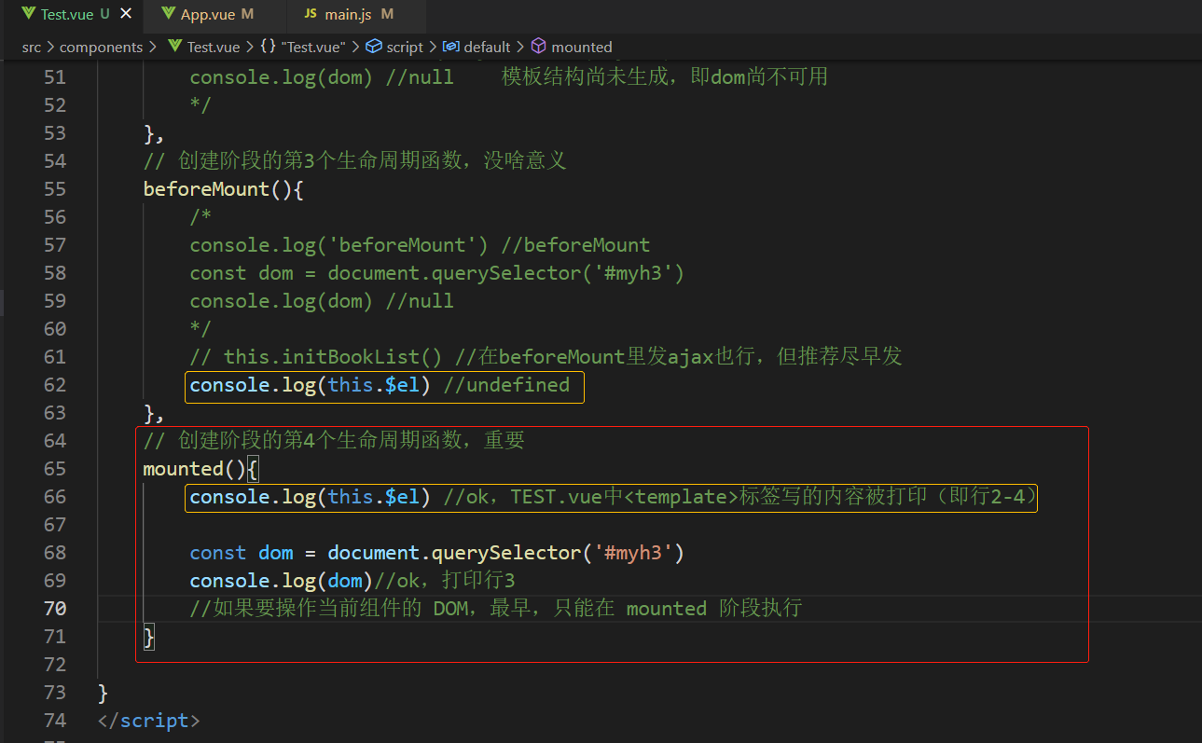Close the Test.vue editor tab
Screen dimensions: 1202x743
pos(127,15)
